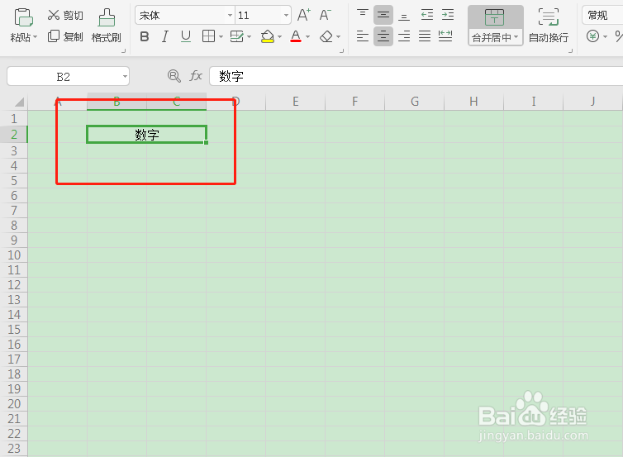The width and height of the screenshot is (623, 457).
Task: Select row 18 header
Action: (x=14, y=374)
